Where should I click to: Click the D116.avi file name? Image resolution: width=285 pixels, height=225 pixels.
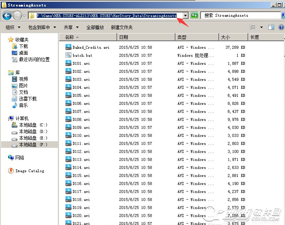click(x=81, y=183)
